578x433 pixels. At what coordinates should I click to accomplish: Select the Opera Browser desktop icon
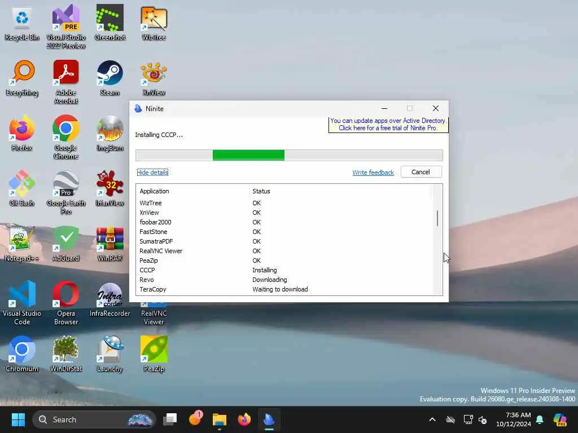66,303
